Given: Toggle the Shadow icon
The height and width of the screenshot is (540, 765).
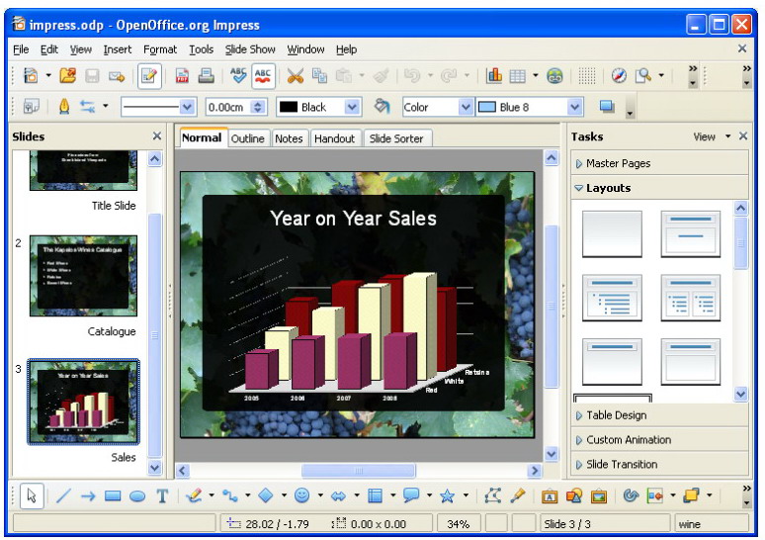Looking at the screenshot, I should tap(607, 106).
